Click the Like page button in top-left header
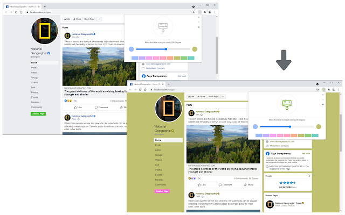 pyautogui.click(x=67, y=19)
